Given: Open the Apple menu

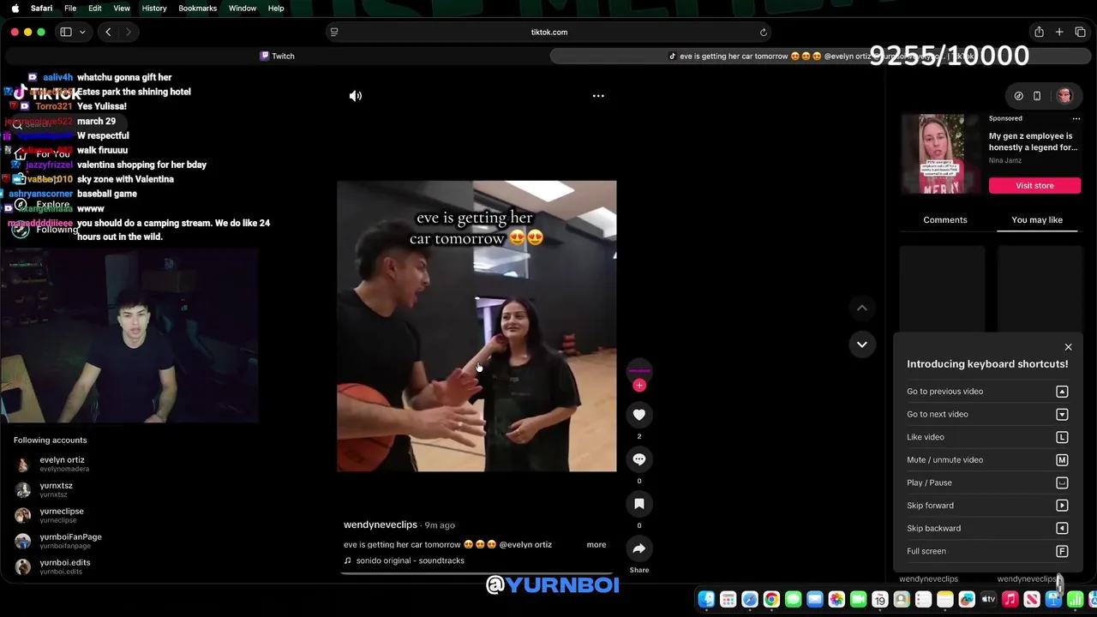Looking at the screenshot, I should [15, 8].
